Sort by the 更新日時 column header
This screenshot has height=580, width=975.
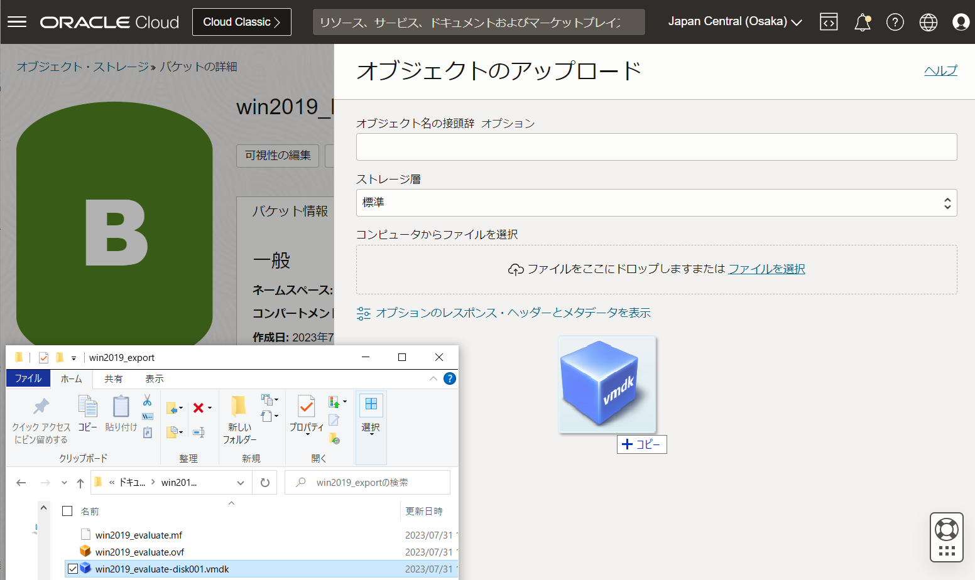tap(424, 511)
